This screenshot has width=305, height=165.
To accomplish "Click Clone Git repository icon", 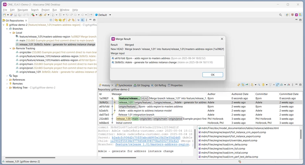I will pos(60,20).
